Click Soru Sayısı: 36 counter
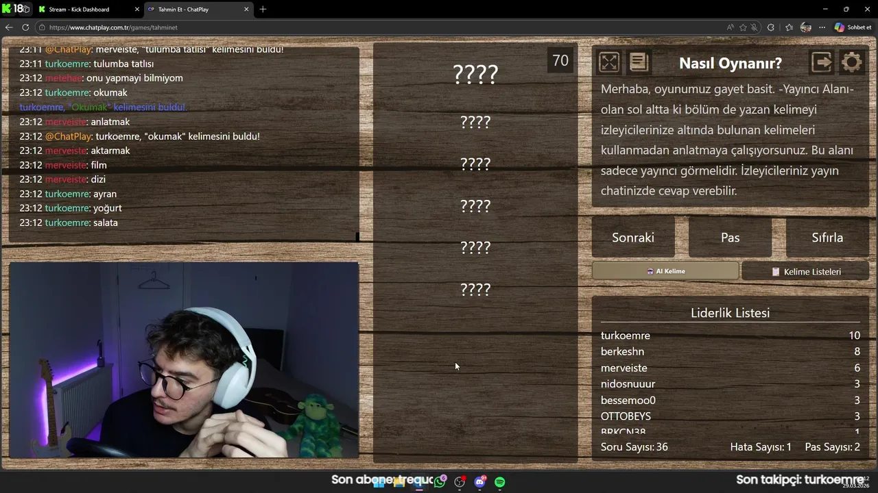 634,447
